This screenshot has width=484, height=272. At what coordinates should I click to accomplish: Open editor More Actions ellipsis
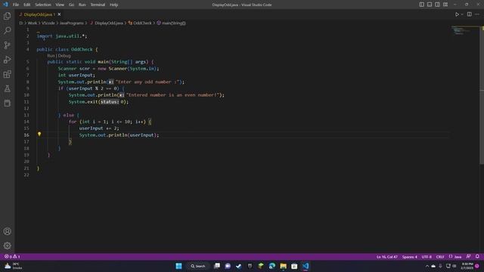tap(477, 14)
